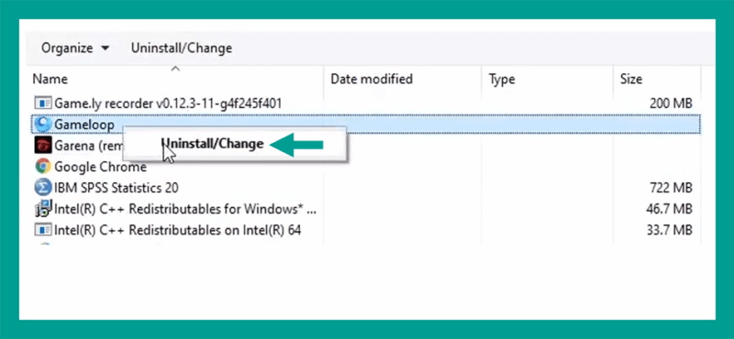Select the IBM SPSS Statistics 20 row

tap(365, 188)
